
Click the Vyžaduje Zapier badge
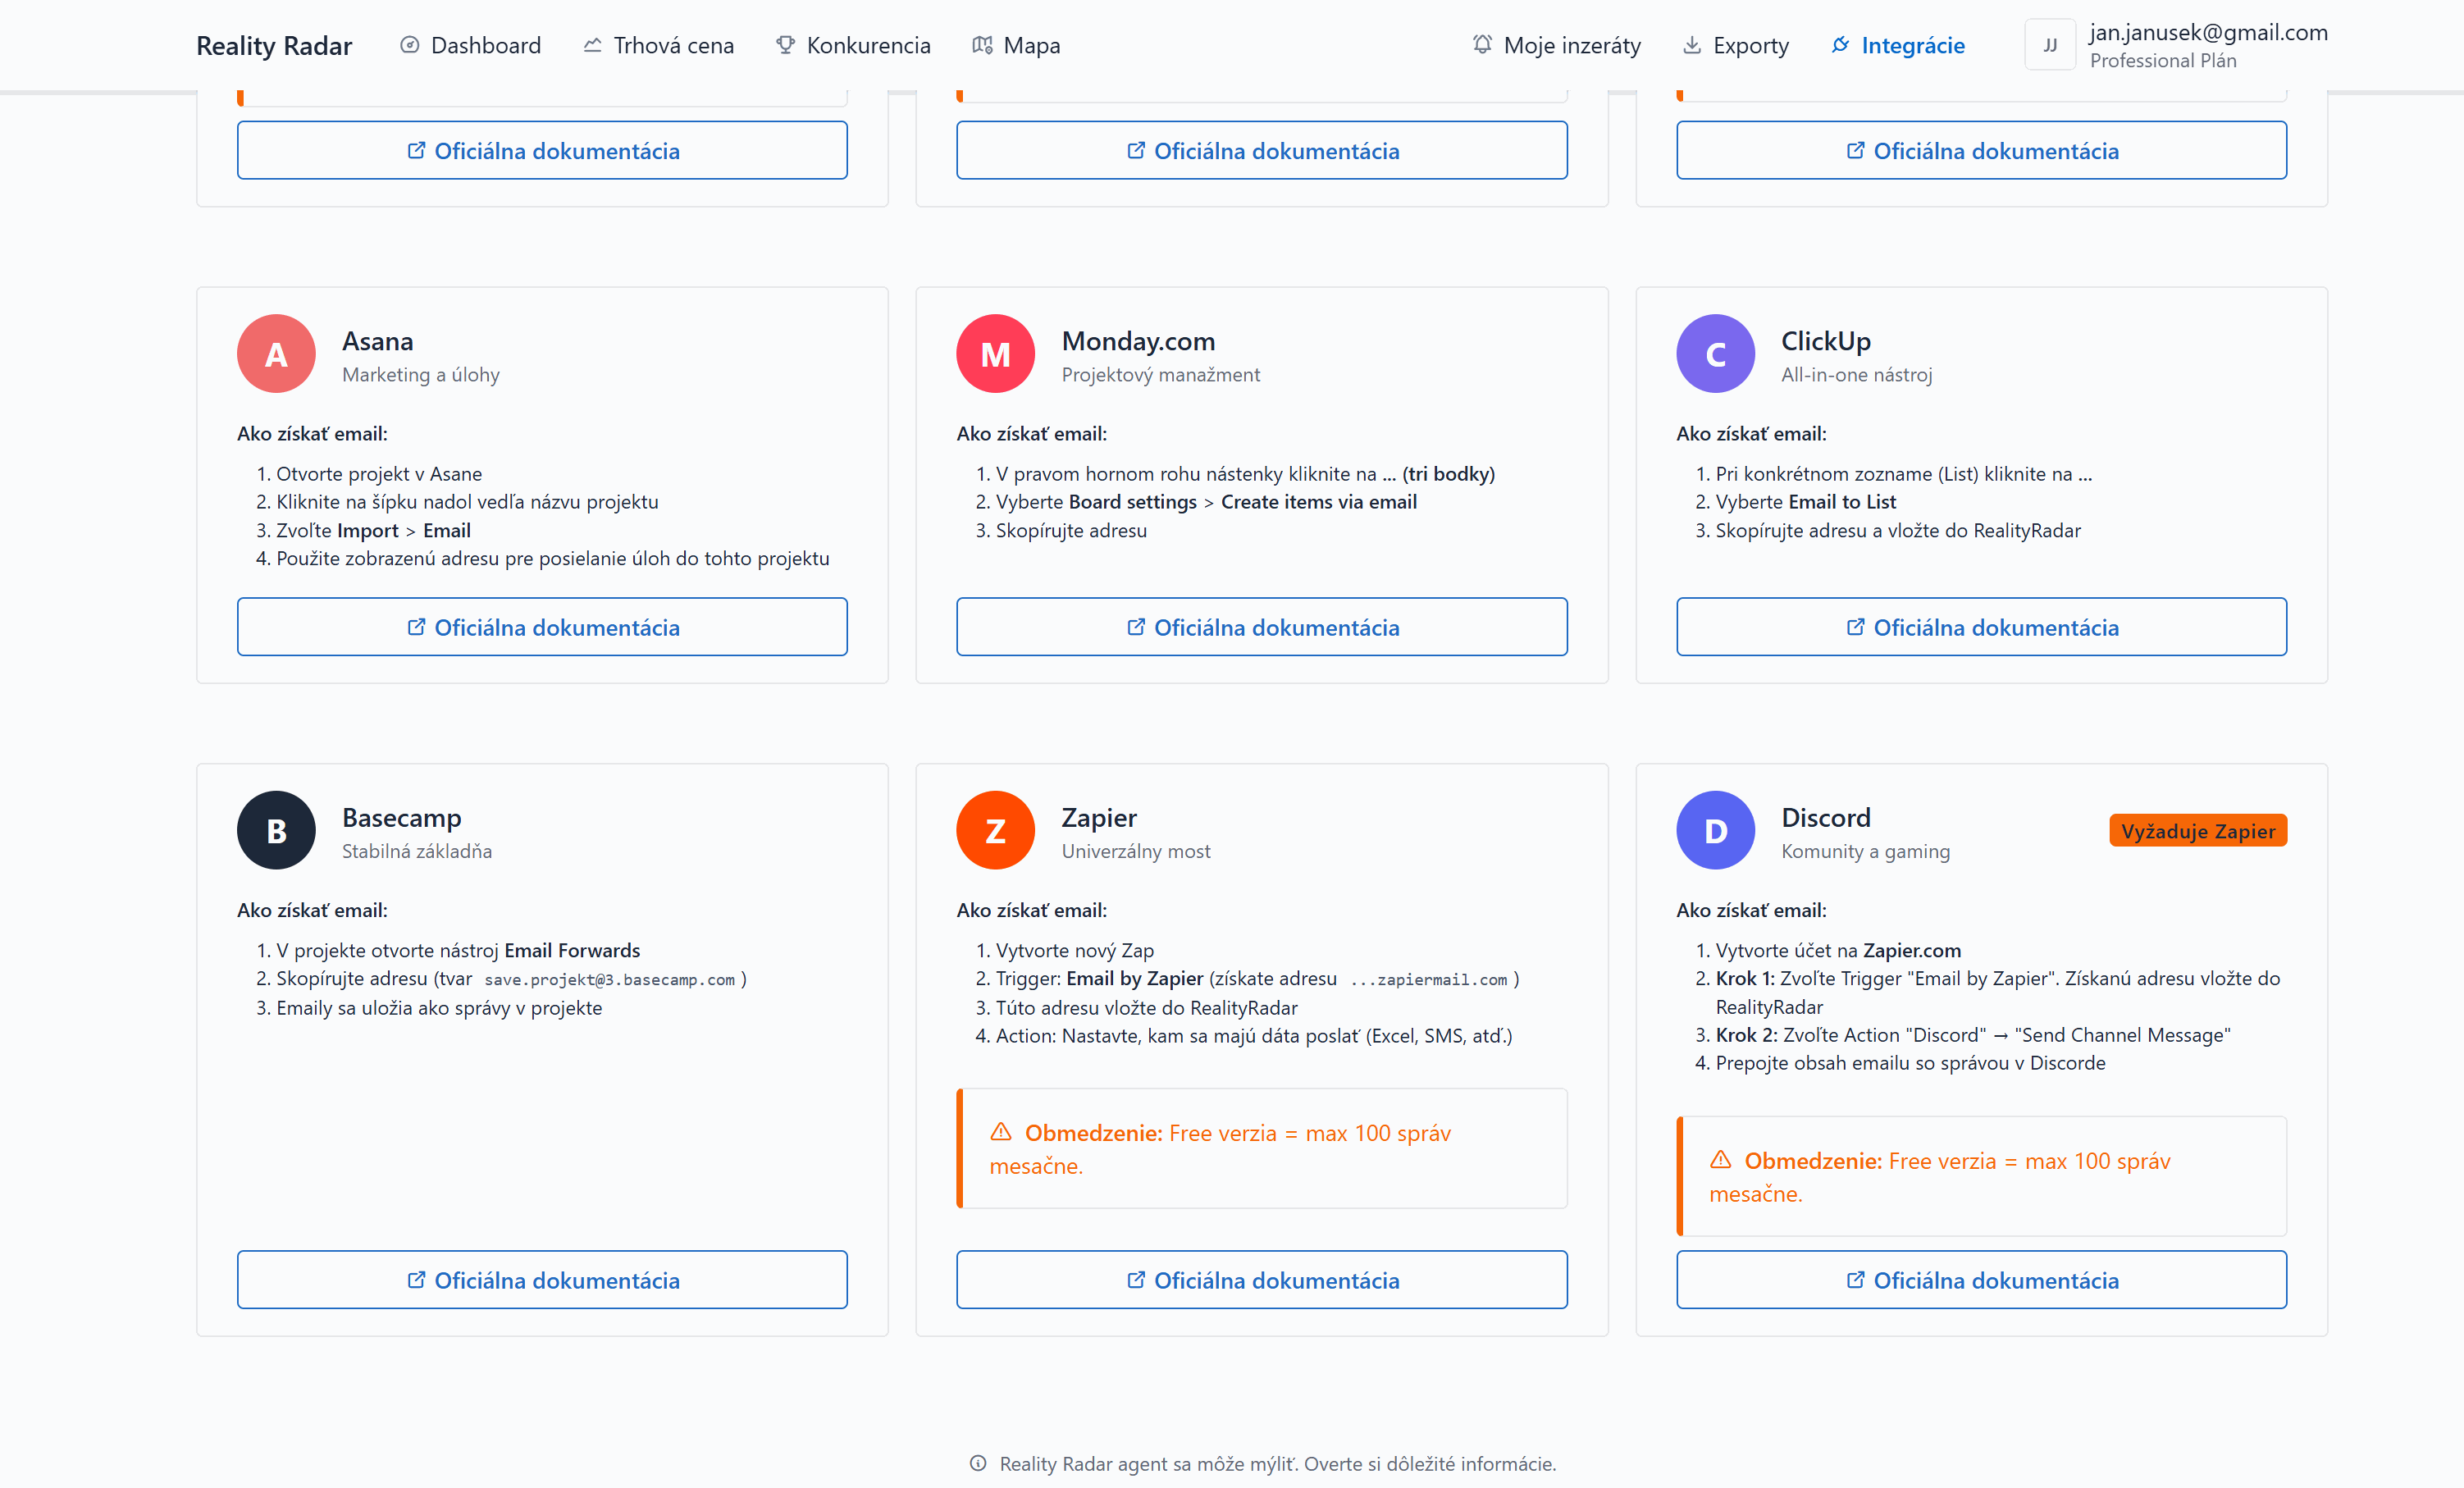(2198, 830)
